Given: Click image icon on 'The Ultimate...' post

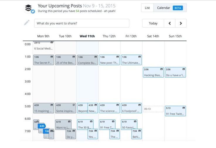Looking at the screenshot, I should (x=140, y=57).
